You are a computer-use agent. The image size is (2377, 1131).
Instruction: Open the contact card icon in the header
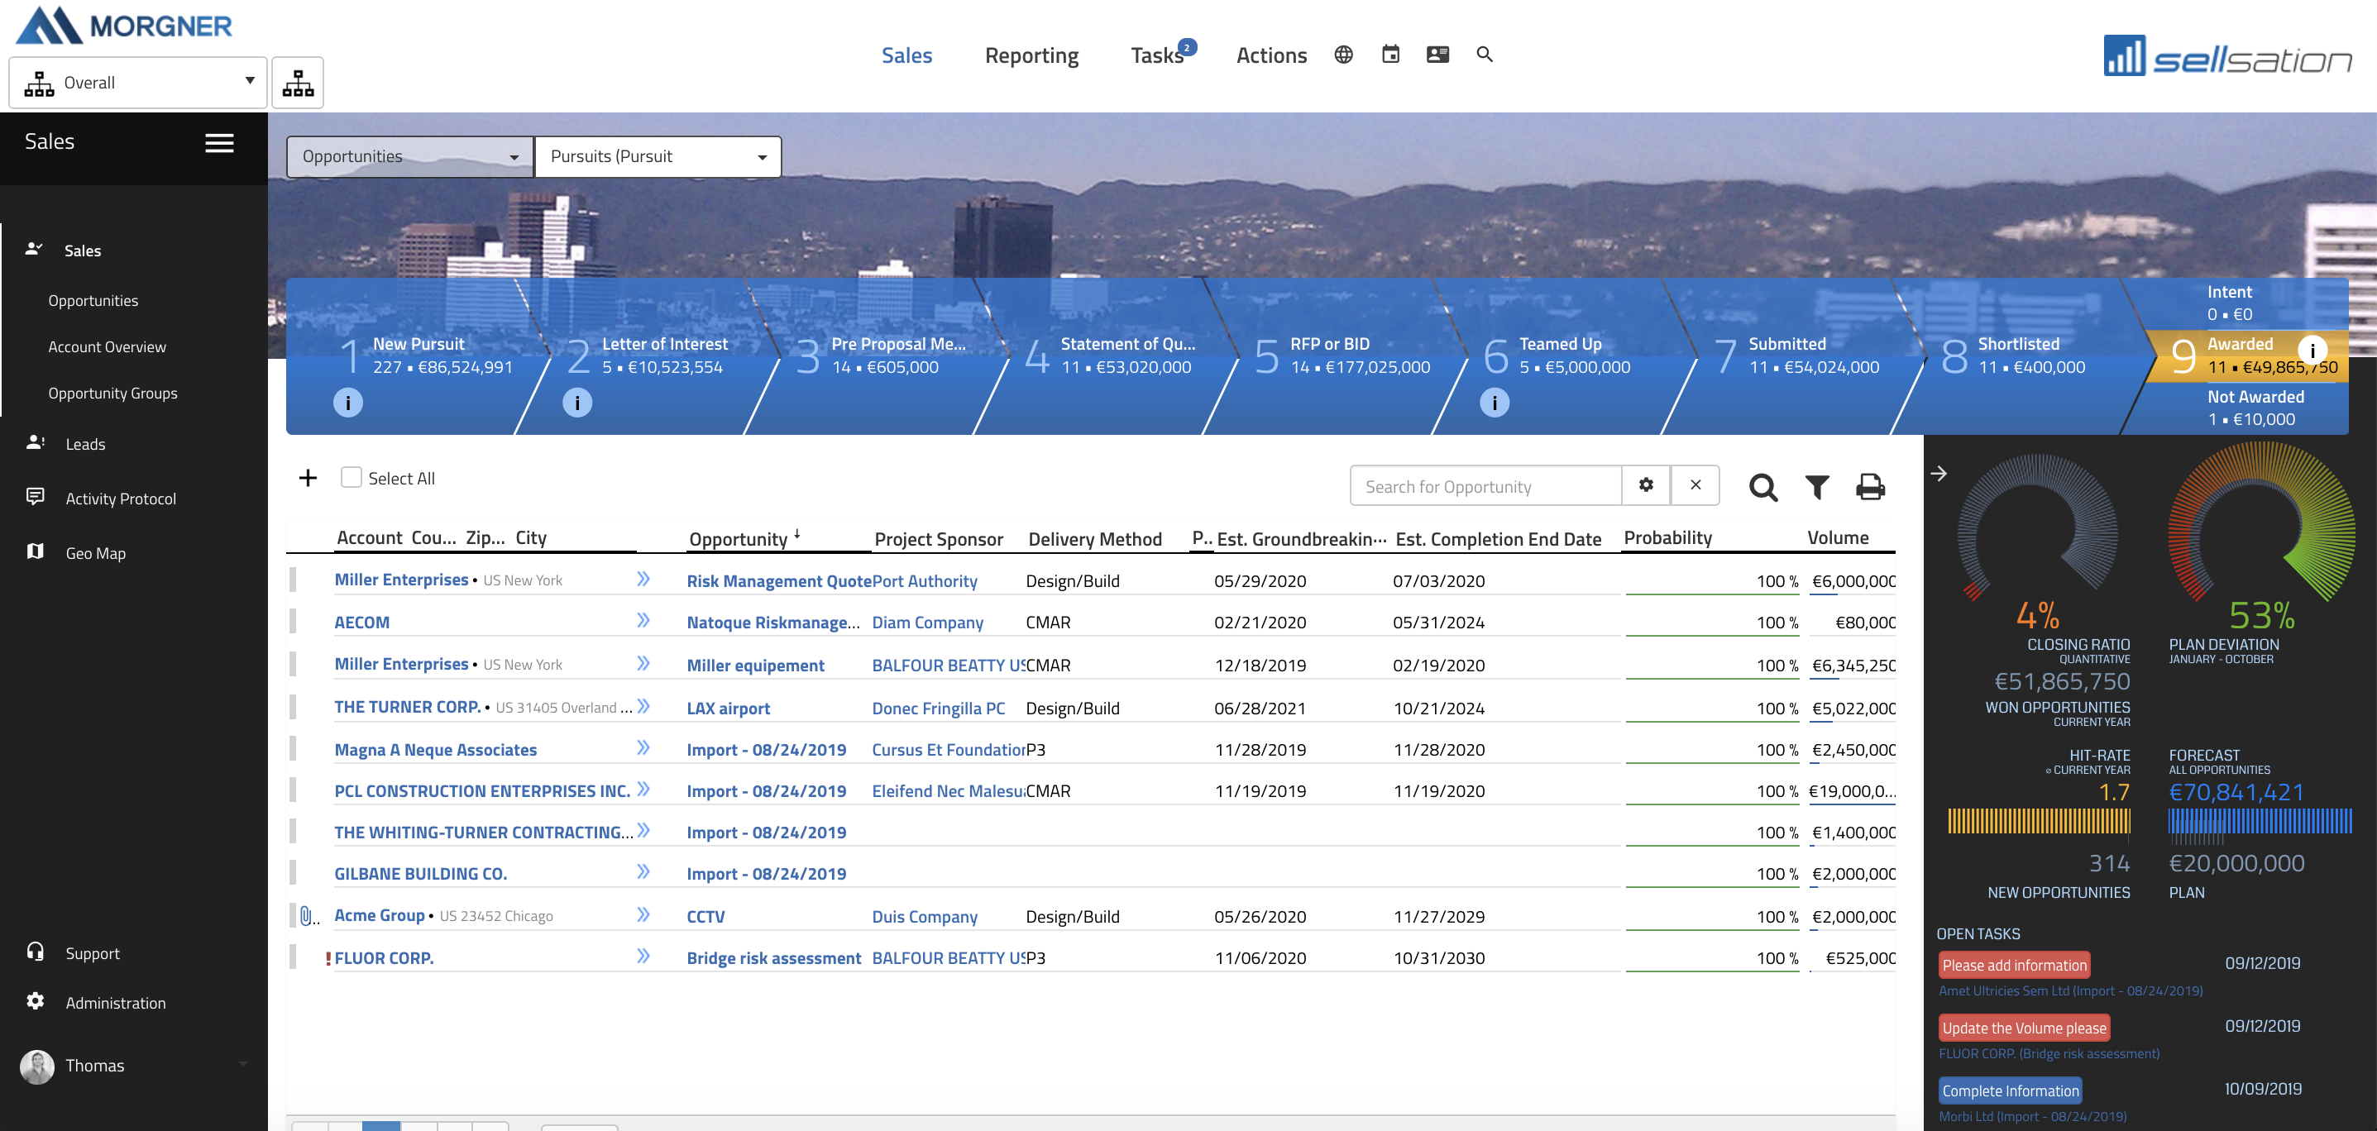click(1437, 55)
